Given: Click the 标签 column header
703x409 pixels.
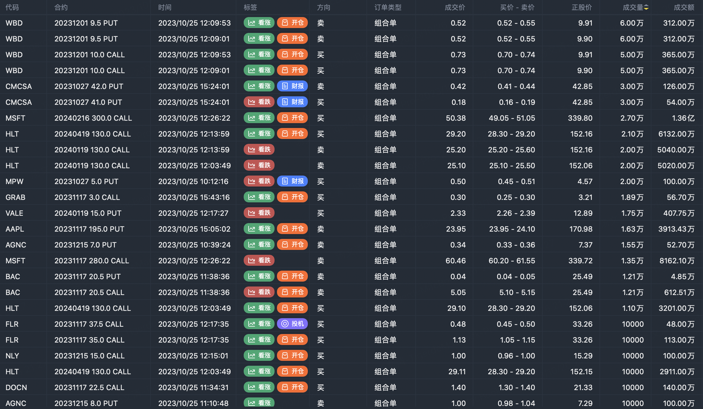Looking at the screenshot, I should [x=250, y=7].
